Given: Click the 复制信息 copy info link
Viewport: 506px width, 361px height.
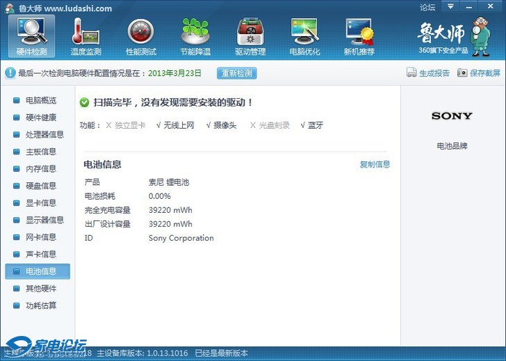Looking at the screenshot, I should pyautogui.click(x=375, y=165).
